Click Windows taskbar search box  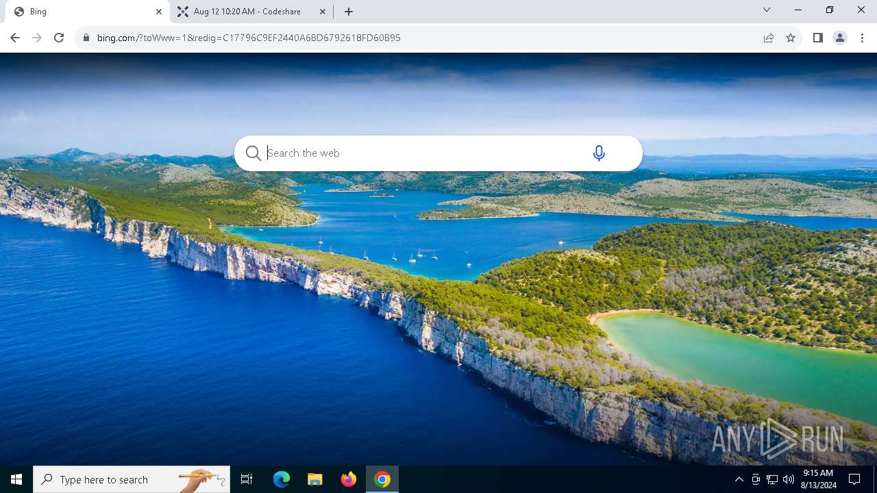(x=132, y=479)
